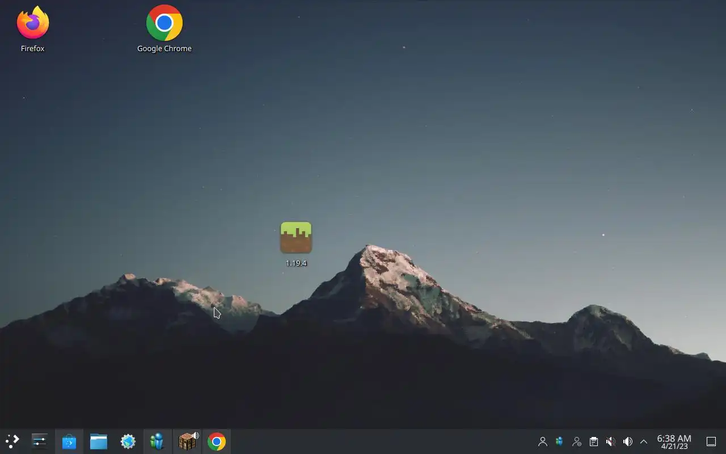Select the Google Chrome desktop shortcut
726x454 pixels.
click(164, 30)
